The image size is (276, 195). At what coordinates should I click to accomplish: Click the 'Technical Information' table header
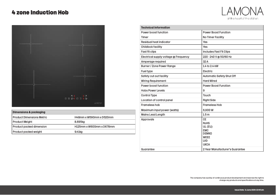click(156, 28)
